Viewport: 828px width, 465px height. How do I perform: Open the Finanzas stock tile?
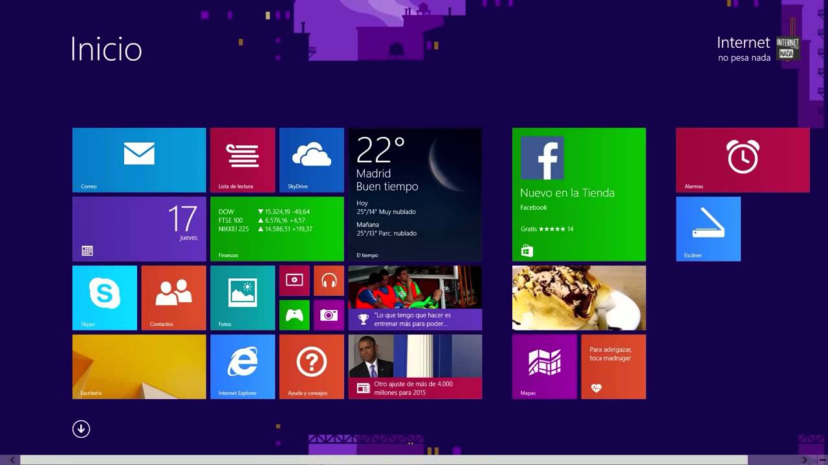(x=277, y=229)
